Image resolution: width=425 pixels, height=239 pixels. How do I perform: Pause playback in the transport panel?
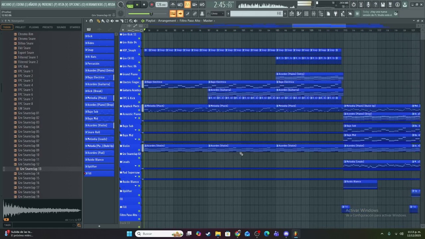click(137, 5)
